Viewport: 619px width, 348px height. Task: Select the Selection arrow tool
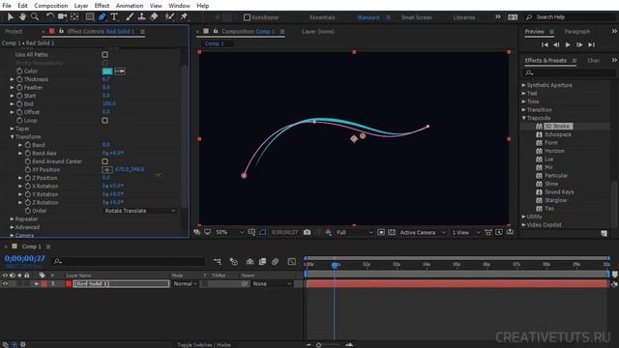tap(11, 16)
